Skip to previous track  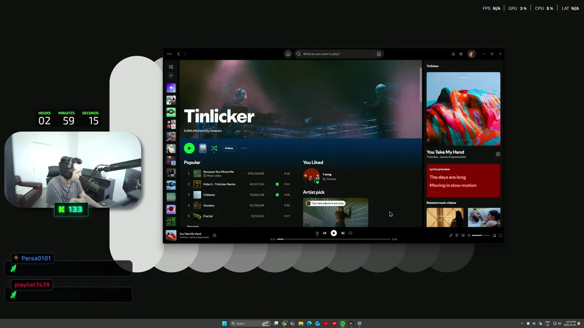(x=325, y=233)
